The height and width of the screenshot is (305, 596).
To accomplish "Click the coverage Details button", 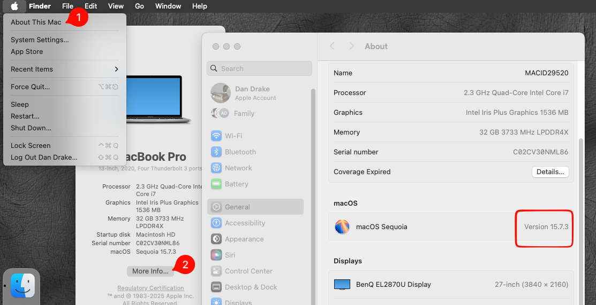I will (x=550, y=172).
